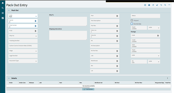Sort by Order Line column header
The height and width of the screenshot is (93, 174).
pos(22,83)
